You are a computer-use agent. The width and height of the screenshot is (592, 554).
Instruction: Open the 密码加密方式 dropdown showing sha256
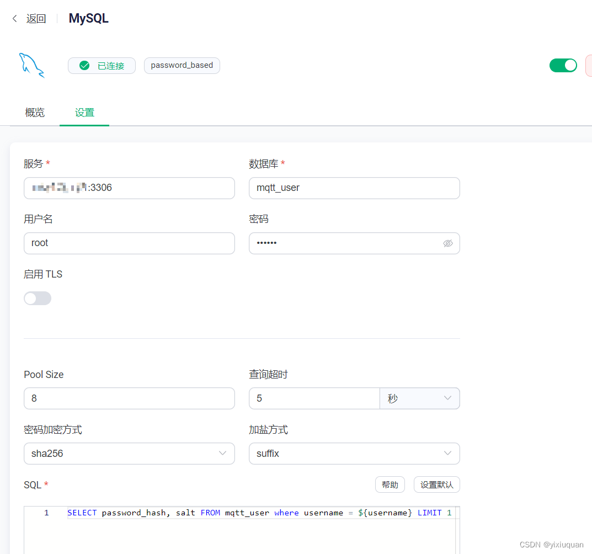129,453
